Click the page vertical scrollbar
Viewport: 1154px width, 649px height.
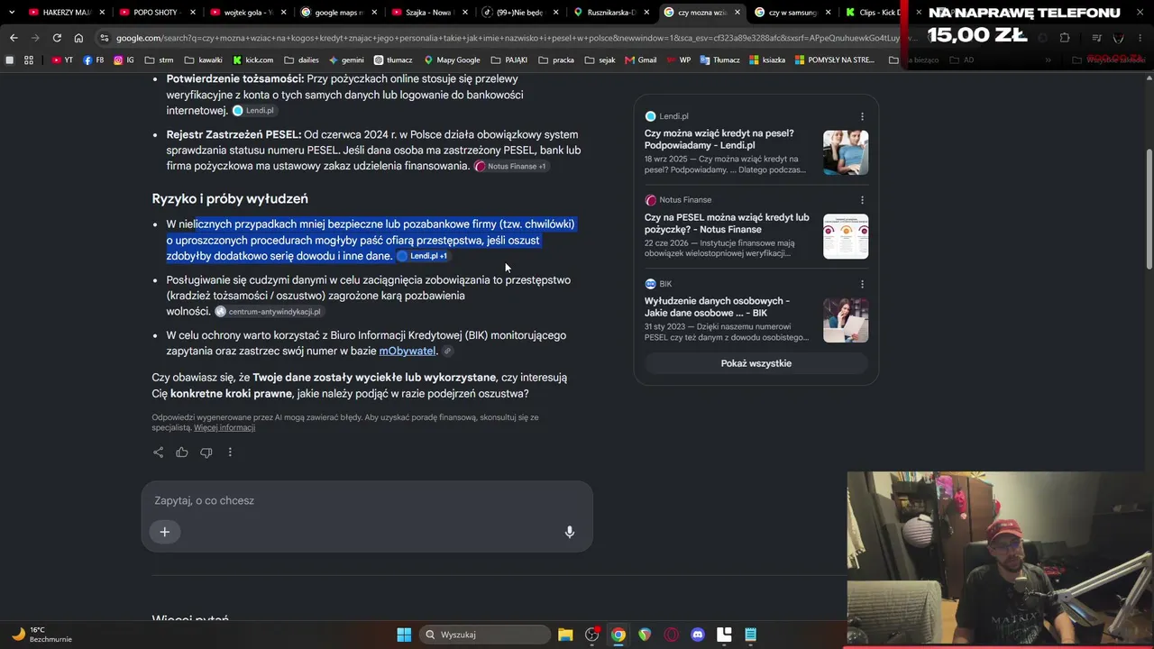pyautogui.click(x=1149, y=207)
